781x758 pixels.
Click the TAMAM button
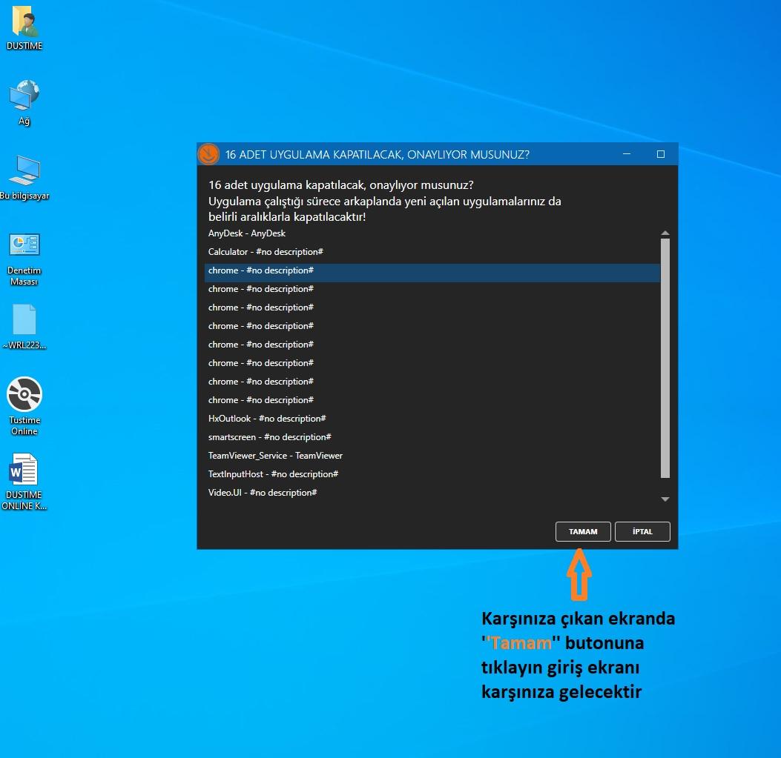(x=583, y=531)
